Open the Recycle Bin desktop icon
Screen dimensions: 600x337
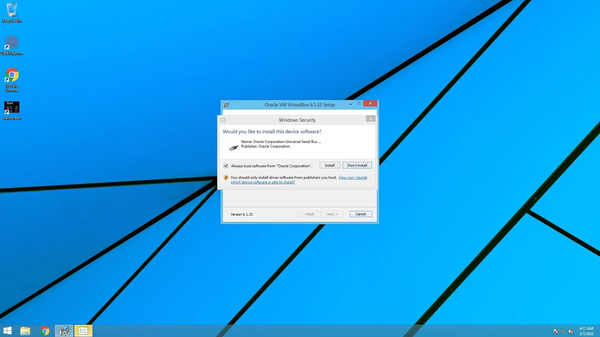(x=12, y=12)
